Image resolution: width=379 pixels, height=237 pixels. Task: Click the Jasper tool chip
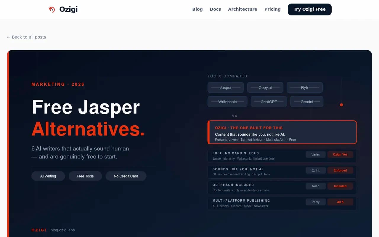(x=226, y=87)
